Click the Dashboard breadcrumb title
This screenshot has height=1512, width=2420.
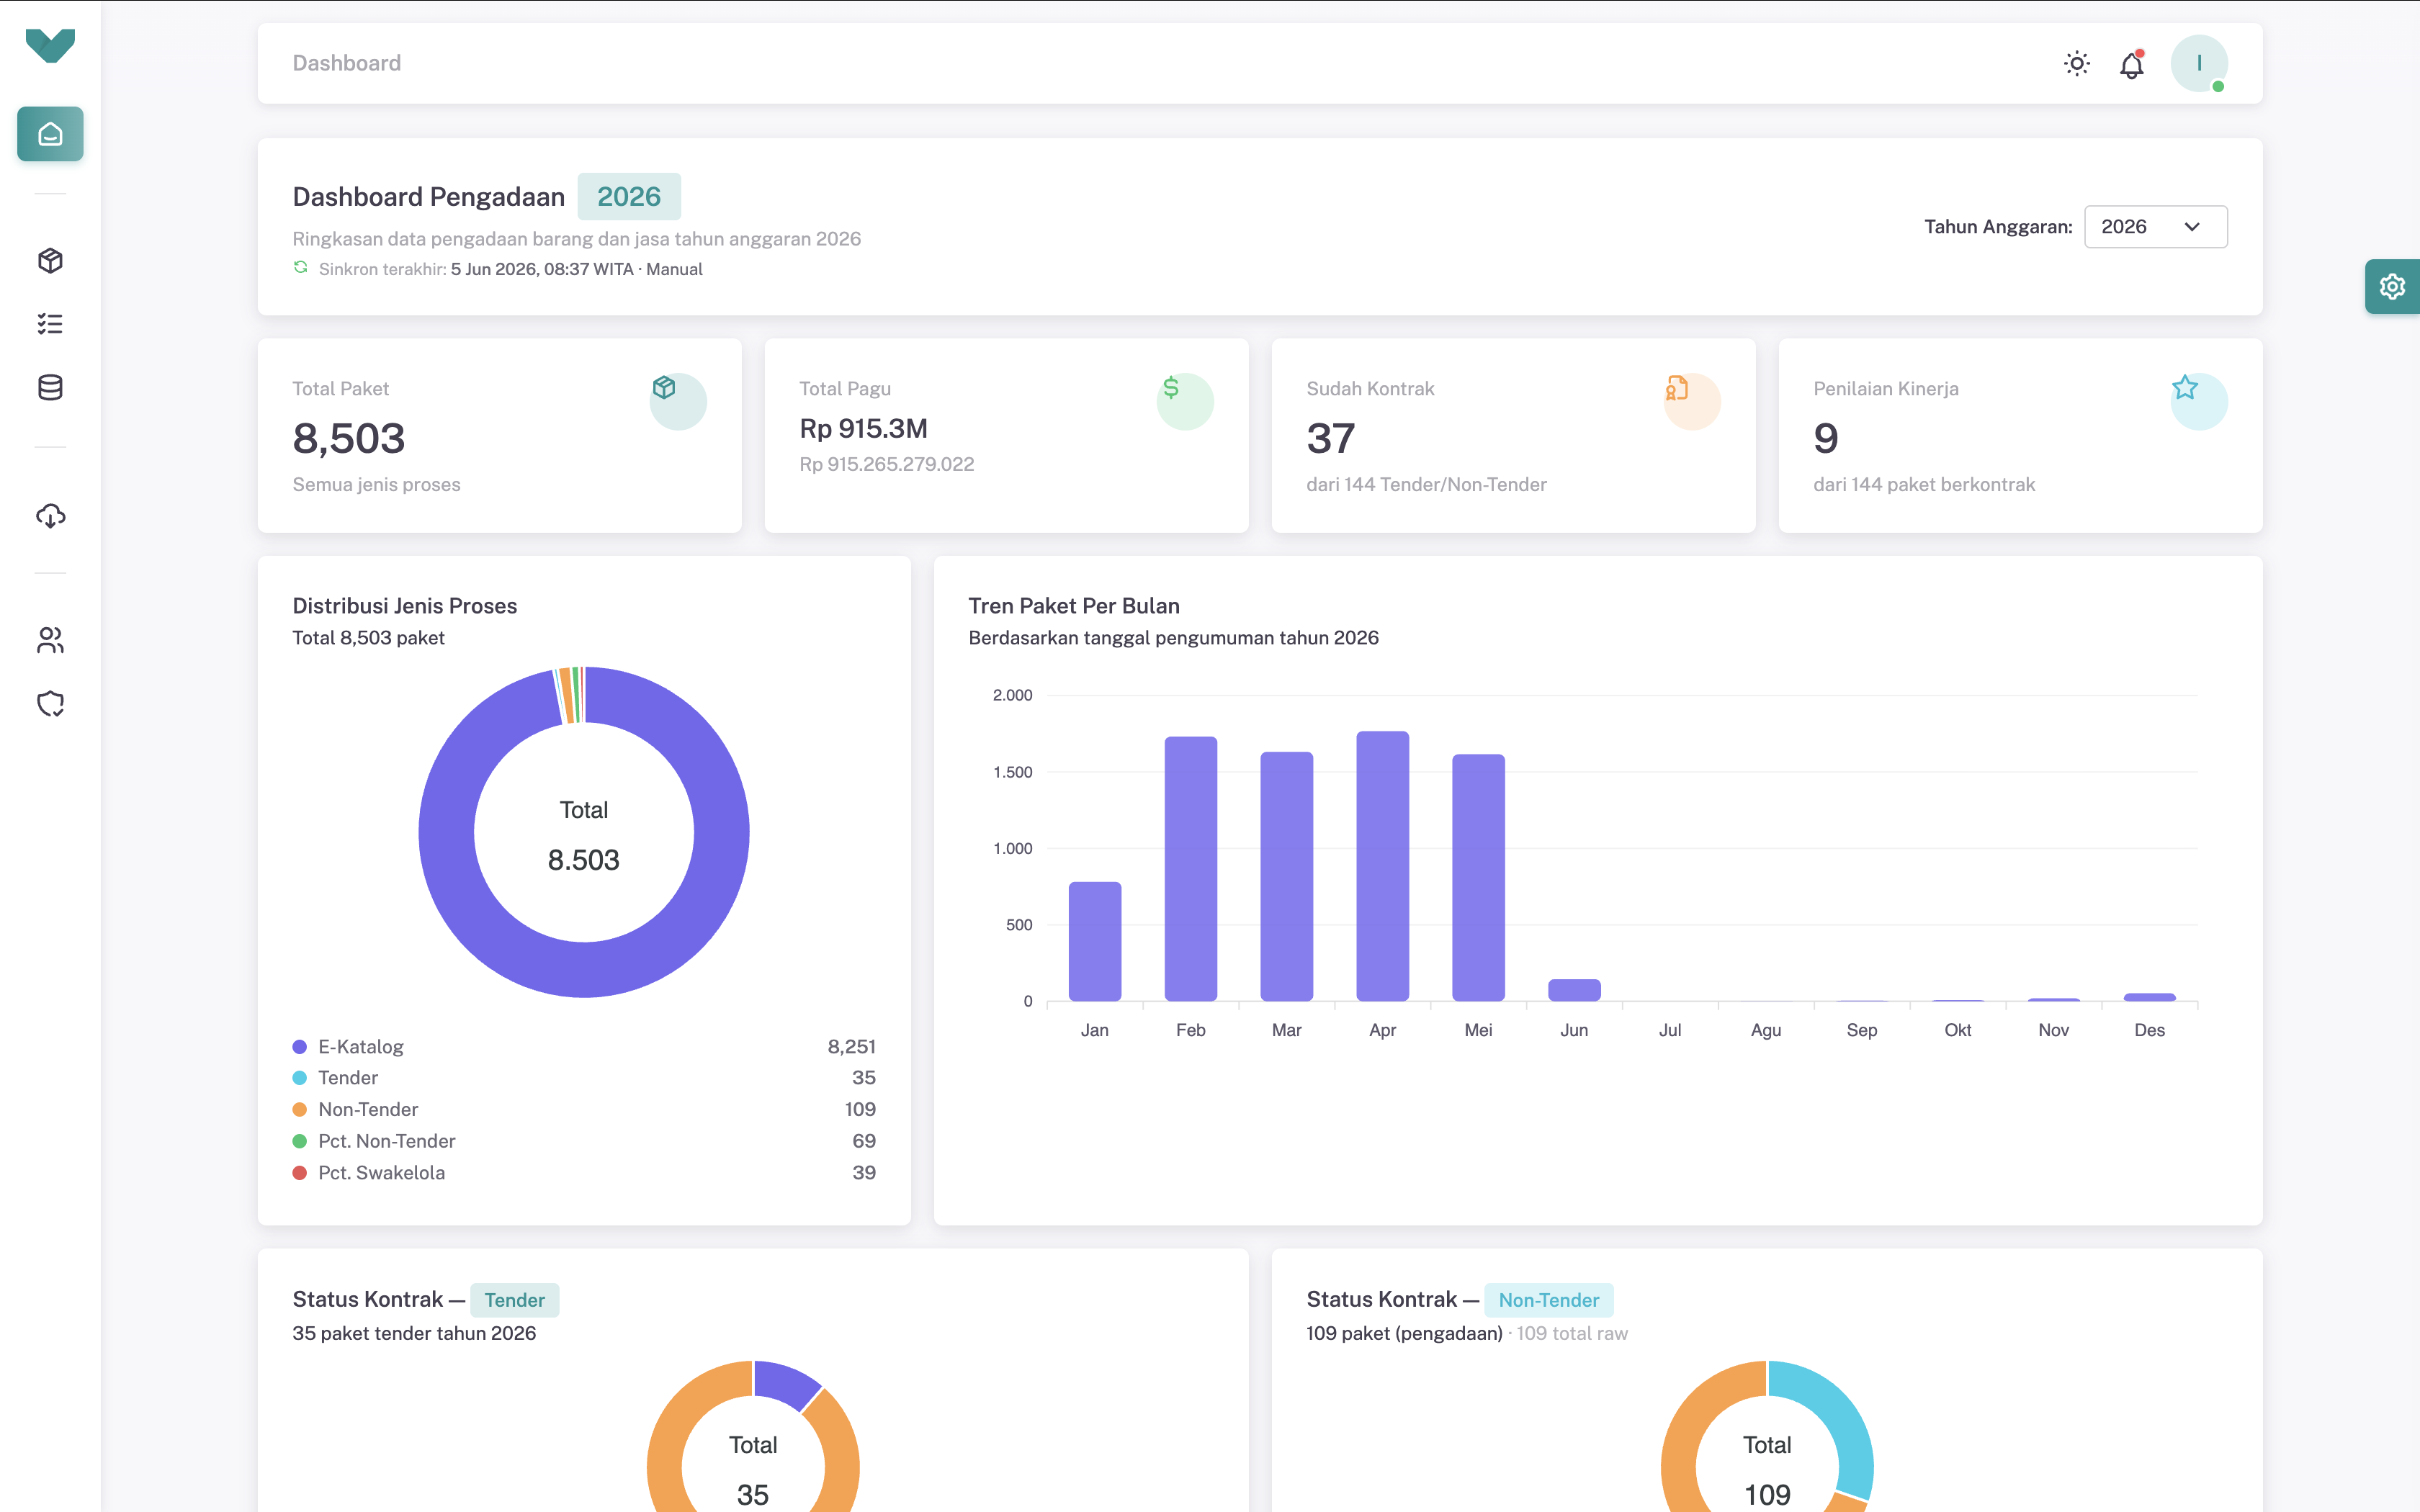click(x=346, y=63)
